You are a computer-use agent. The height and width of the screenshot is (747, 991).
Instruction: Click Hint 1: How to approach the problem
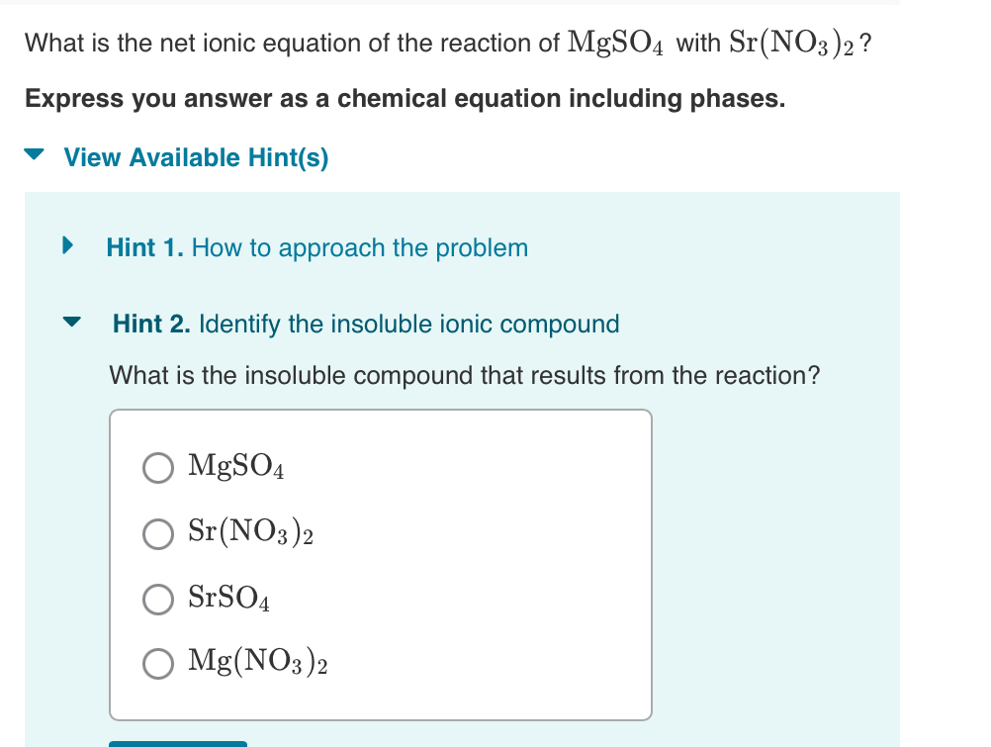point(317,247)
